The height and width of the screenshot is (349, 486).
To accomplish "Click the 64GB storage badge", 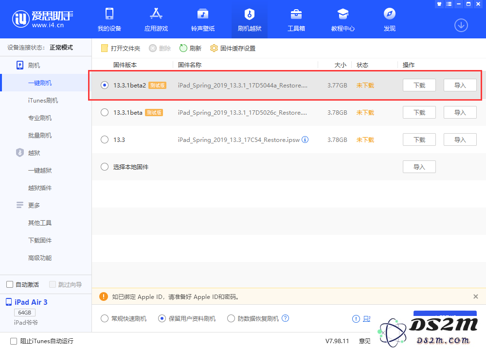I will click(x=24, y=313).
